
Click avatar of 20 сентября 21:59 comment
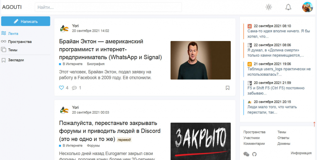click(249, 83)
